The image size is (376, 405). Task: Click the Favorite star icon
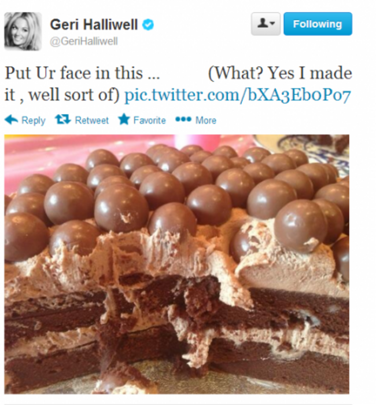tap(124, 119)
